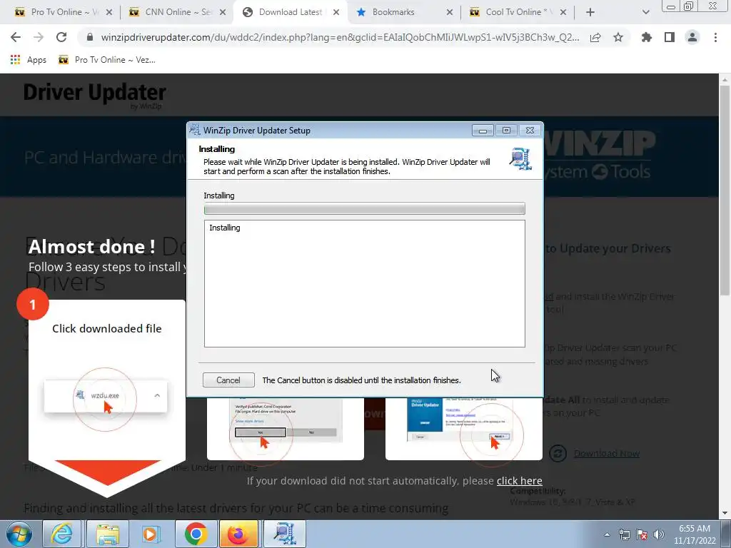This screenshot has width=731, height=548.
Task: Click the address bar URL
Action: pyautogui.click(x=340, y=37)
